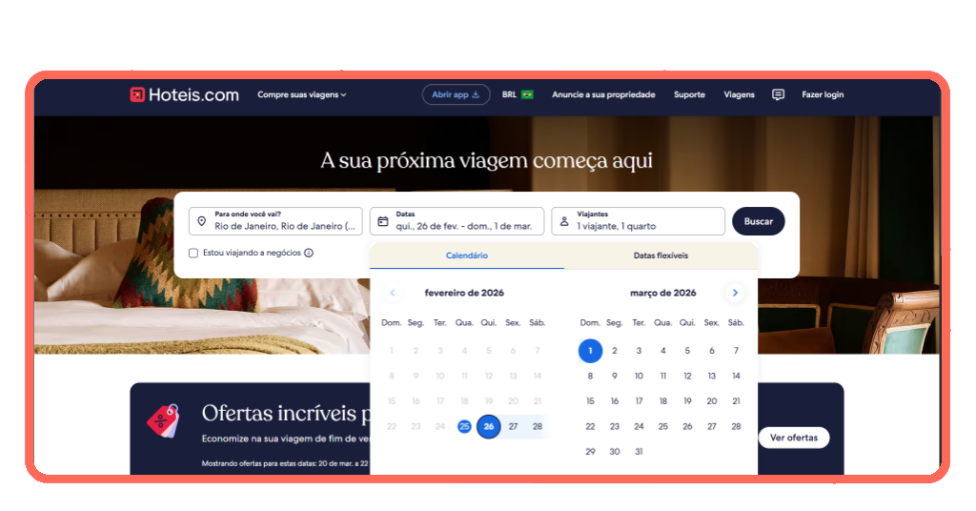Click the red discount tag icon
This screenshot has width=976, height=511.
point(163,420)
